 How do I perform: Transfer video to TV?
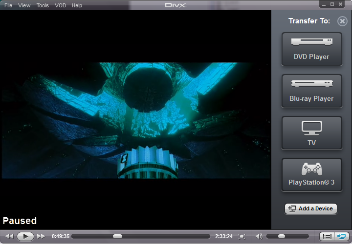pos(312,133)
